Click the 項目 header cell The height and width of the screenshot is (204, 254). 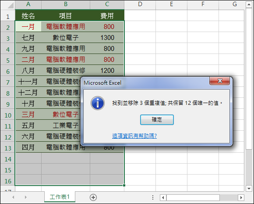click(66, 16)
